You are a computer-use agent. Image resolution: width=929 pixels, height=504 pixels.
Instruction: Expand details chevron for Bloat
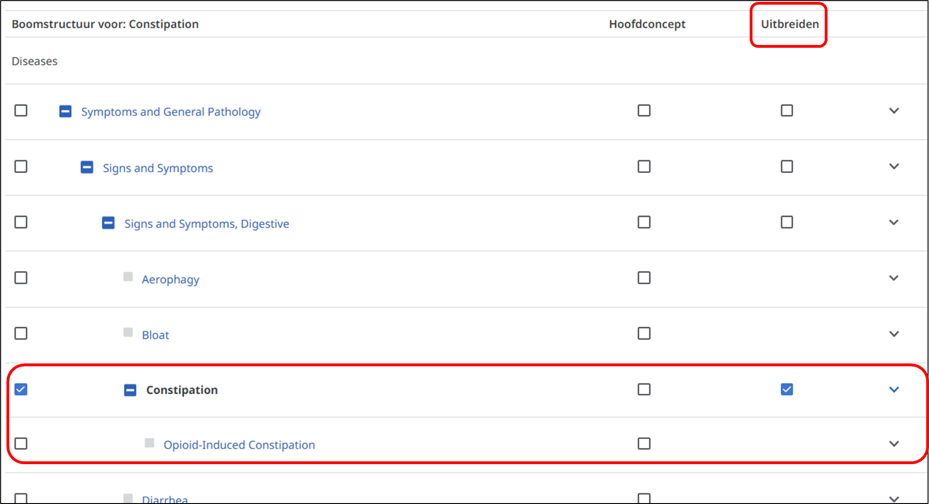tap(894, 333)
